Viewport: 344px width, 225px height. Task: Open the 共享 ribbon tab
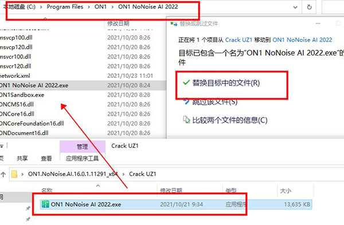22,159
